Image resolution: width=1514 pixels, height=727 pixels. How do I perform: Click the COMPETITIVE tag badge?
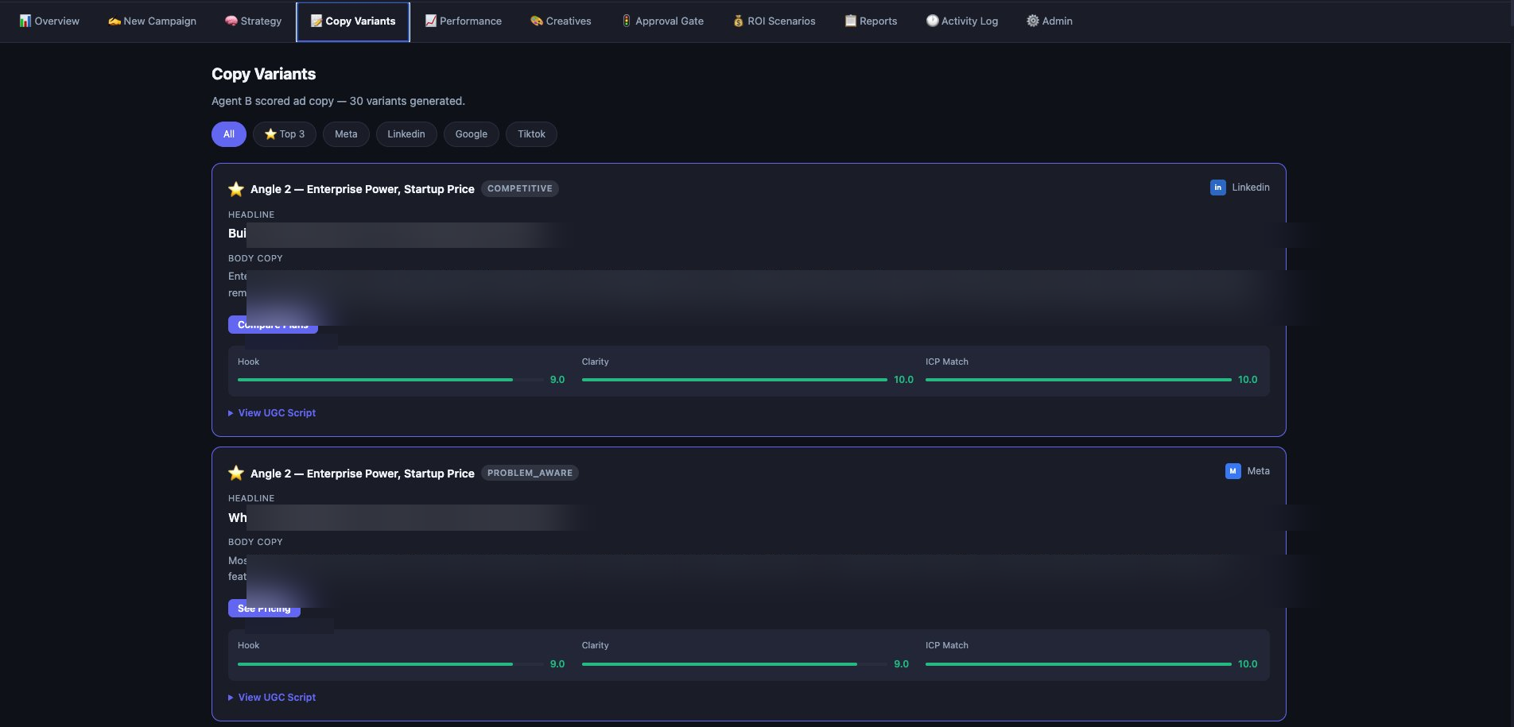(x=520, y=189)
